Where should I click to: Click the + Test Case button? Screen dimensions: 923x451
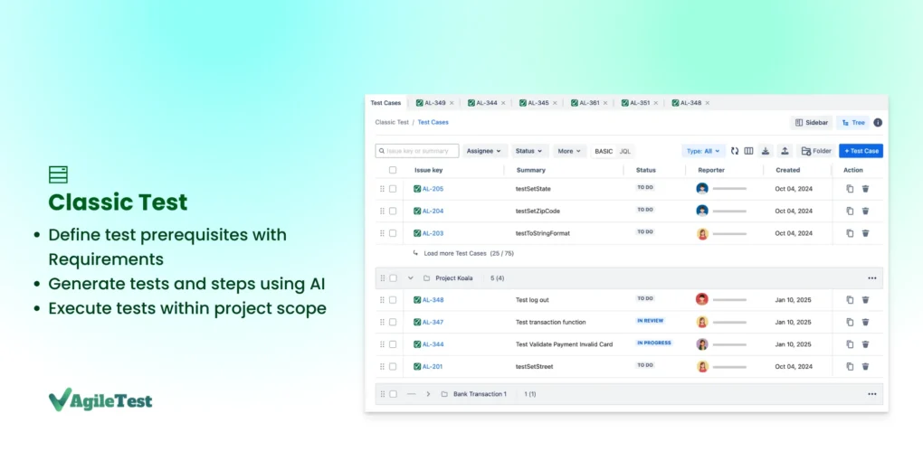861,151
